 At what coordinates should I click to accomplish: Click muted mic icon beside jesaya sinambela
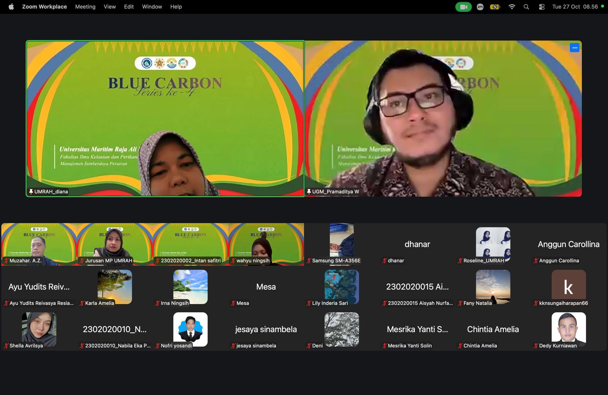[233, 346]
